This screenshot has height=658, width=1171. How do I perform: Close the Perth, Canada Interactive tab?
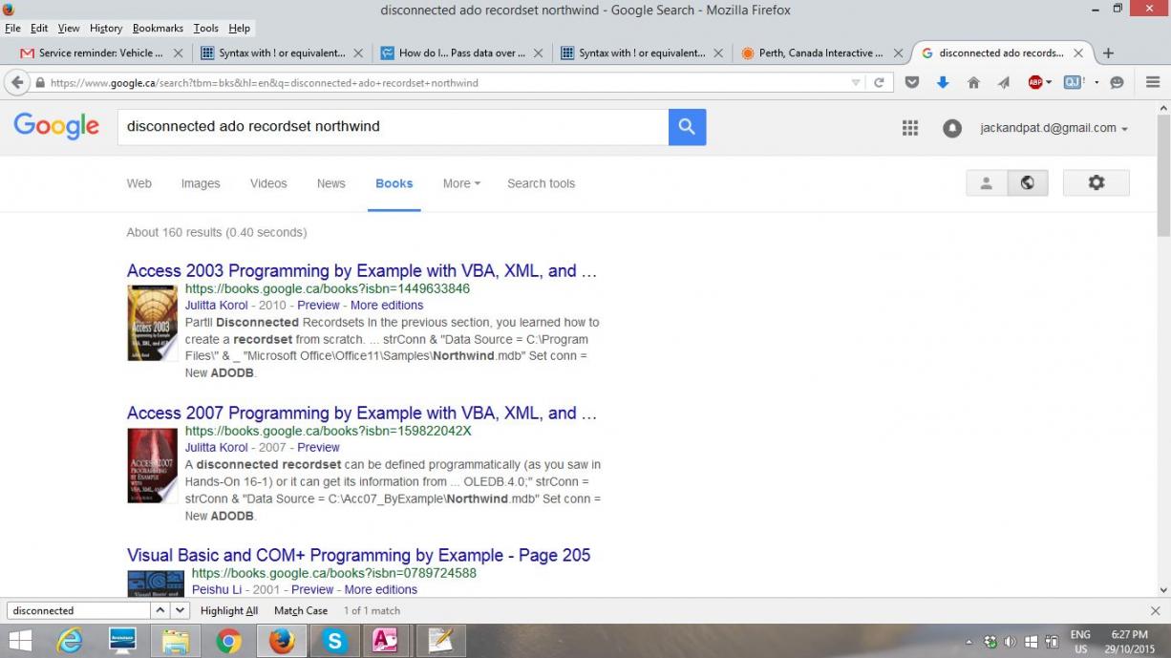[x=898, y=53]
